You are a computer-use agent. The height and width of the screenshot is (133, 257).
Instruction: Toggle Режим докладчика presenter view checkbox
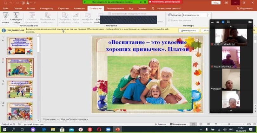(x=168, y=20)
